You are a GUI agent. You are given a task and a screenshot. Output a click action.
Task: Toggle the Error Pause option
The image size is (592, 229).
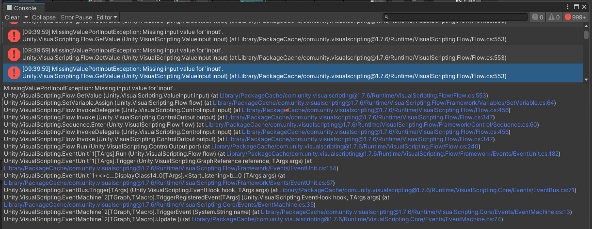pos(76,17)
